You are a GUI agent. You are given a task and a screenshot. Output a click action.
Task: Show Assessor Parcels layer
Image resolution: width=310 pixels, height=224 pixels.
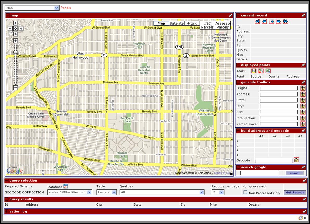pos(223,25)
